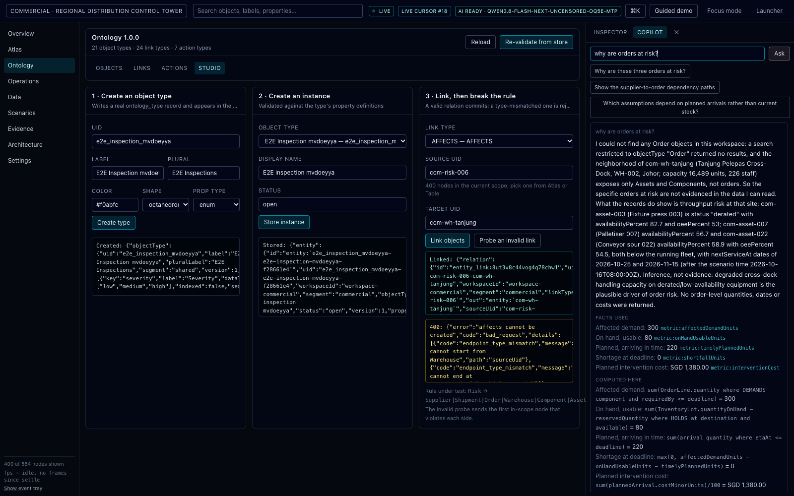Image resolution: width=794 pixels, height=496 pixels.
Task: Click the STATUS field showing open
Action: 332,204
